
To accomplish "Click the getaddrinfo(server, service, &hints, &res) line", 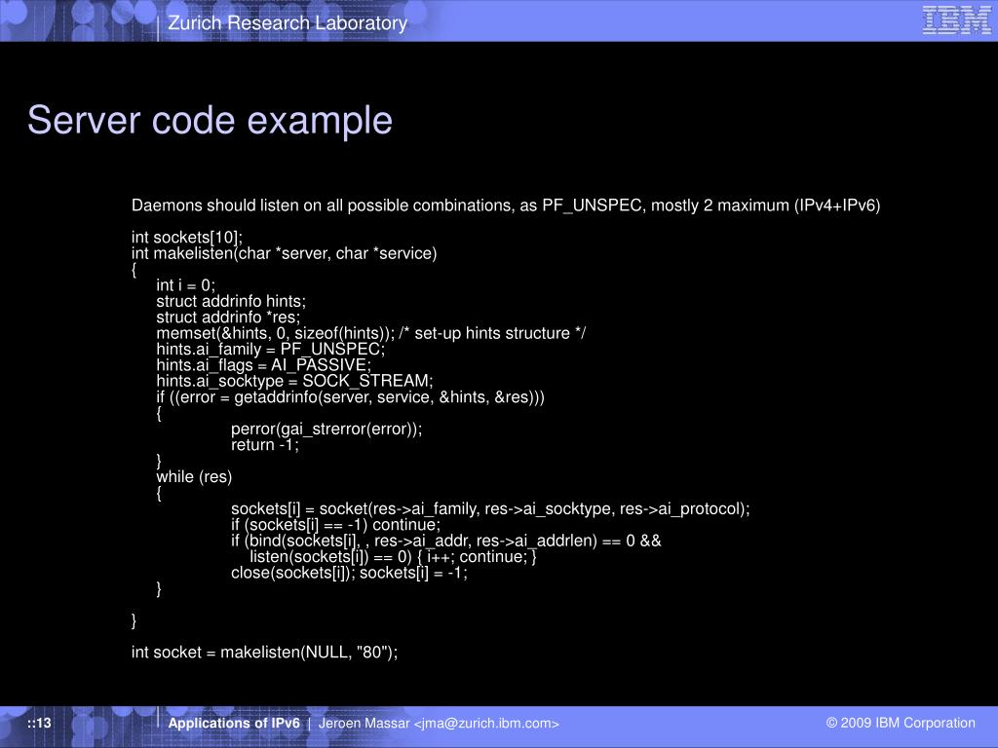I will tap(350, 397).
